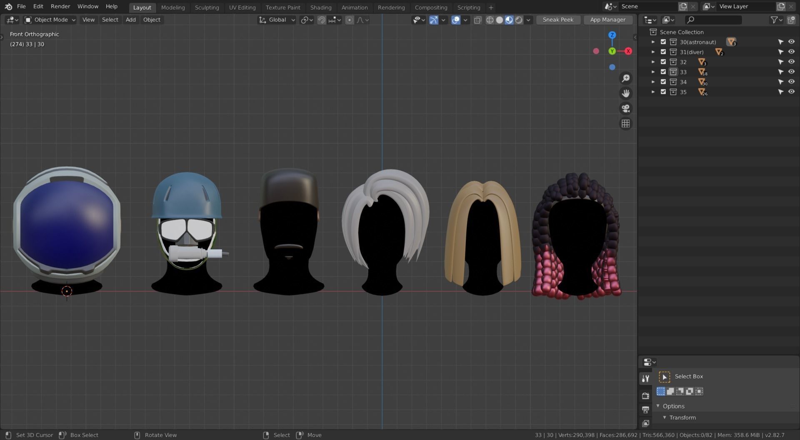Click the Scene name field
This screenshot has height=440, width=800.
coord(647,7)
